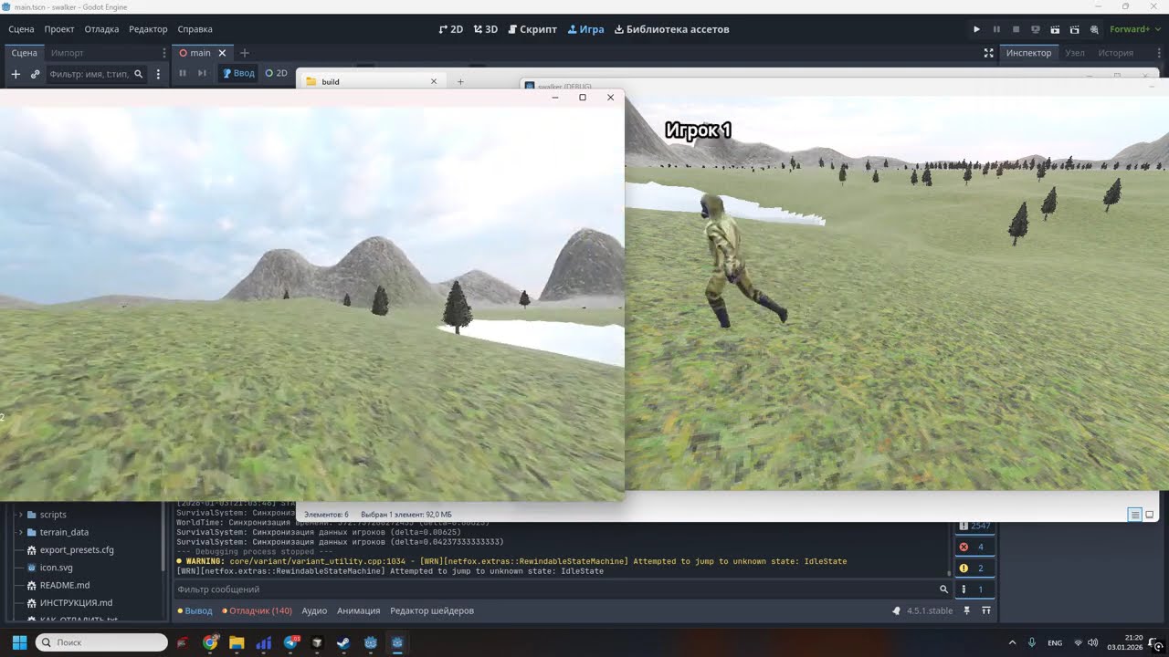Open the Аудио bottom panel
Image resolution: width=1169 pixels, height=657 pixels.
314,610
